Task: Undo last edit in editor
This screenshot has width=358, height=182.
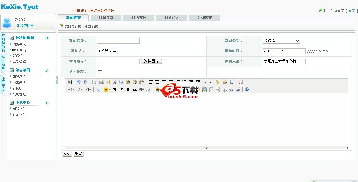Action: point(79,82)
